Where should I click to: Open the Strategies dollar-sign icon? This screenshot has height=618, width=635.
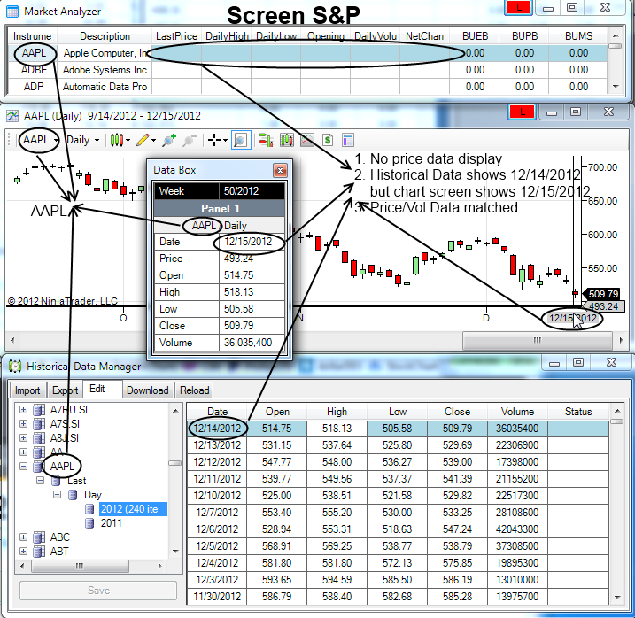point(328,140)
